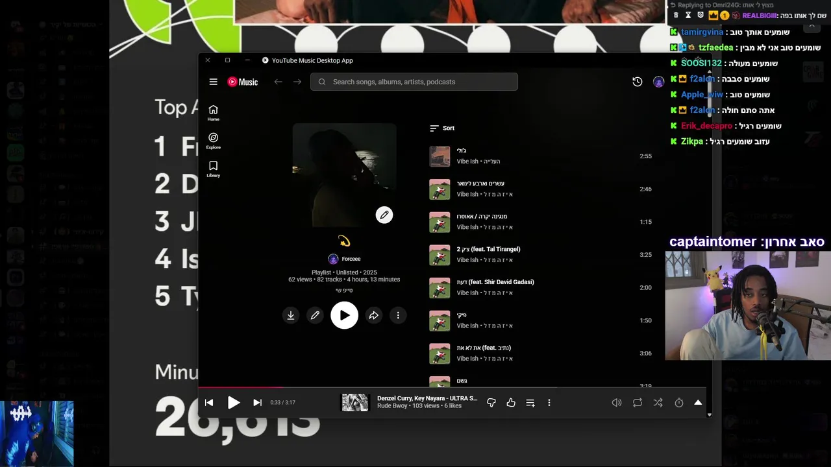Open the Forceee channel link
Viewport: 831px width, 467px height.
pyautogui.click(x=344, y=259)
